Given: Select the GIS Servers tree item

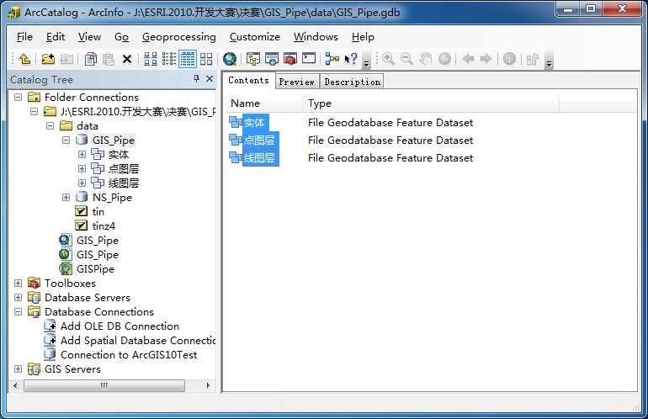Looking at the screenshot, I should tap(72, 369).
